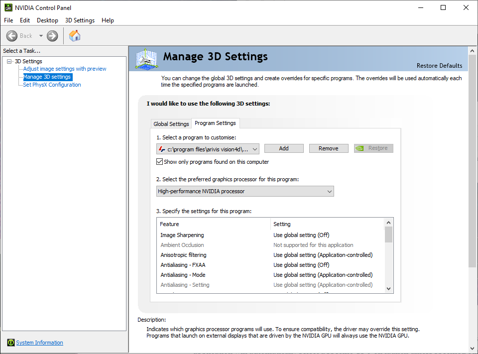Toggle Show only programs found on this computer
This screenshot has height=354, width=478.
(x=159, y=162)
